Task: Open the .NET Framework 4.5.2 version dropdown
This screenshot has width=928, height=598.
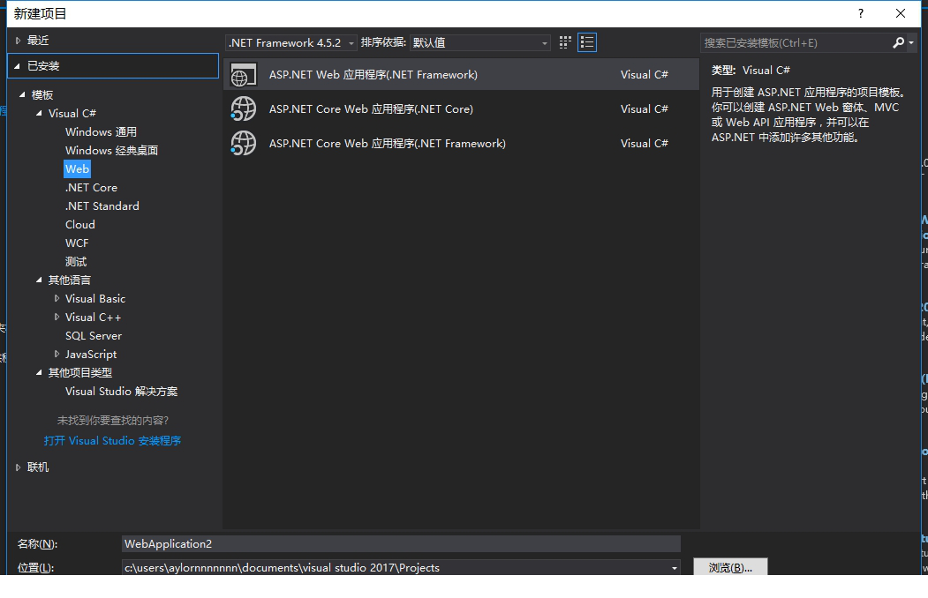Action: 290,42
